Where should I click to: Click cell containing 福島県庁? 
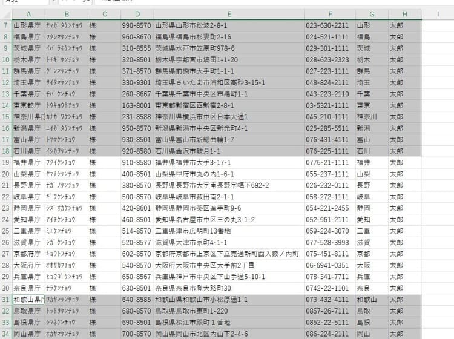[x=28, y=37]
